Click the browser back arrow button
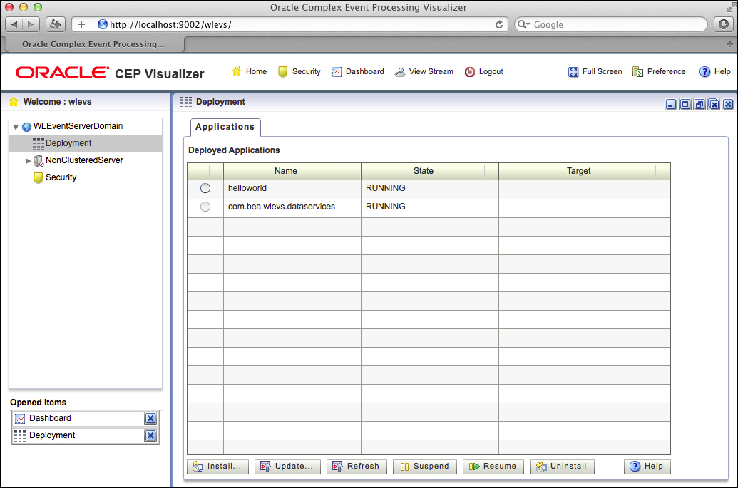The height and width of the screenshot is (488, 738). 14,24
